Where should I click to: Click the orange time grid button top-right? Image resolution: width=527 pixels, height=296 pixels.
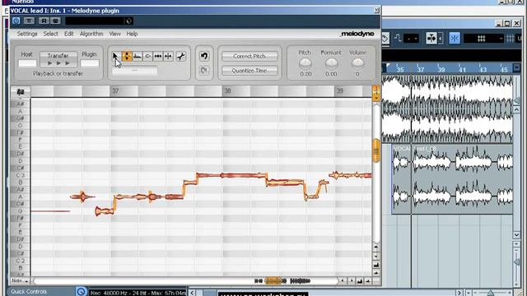click(376, 93)
